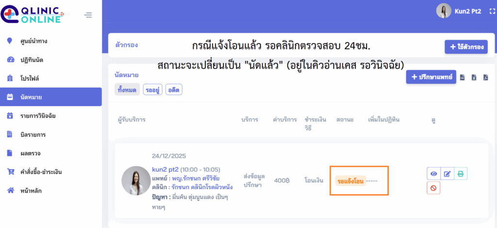Export the appointment list as Excel
The image size is (497, 228).
474,77
